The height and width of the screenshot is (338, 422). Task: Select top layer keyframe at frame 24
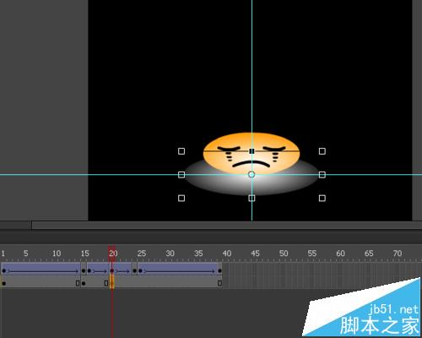click(x=134, y=270)
